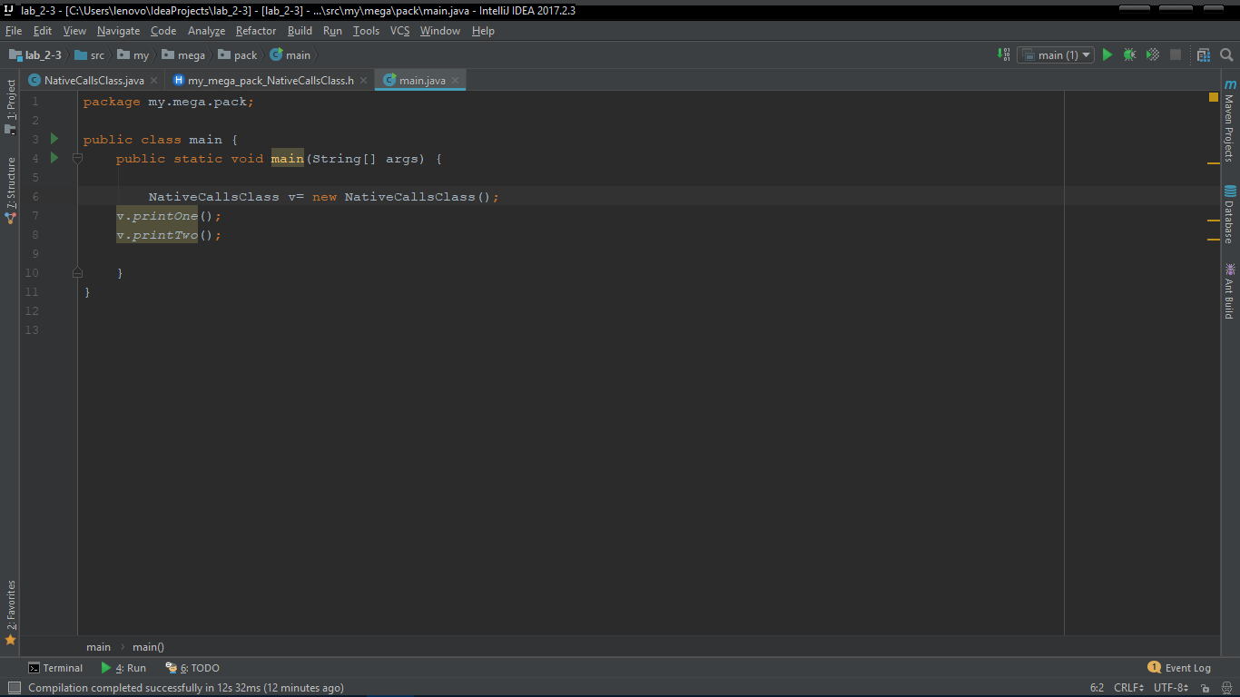1240x697 pixels.
Task: Click the tool window quick-access icon in status bar
Action: 14,688
